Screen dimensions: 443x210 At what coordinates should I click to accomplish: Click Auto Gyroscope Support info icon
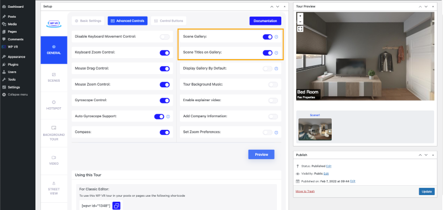pyautogui.click(x=168, y=117)
